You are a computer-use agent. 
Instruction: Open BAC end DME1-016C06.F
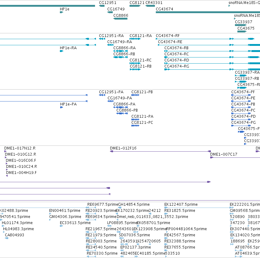tap(7, 164)
